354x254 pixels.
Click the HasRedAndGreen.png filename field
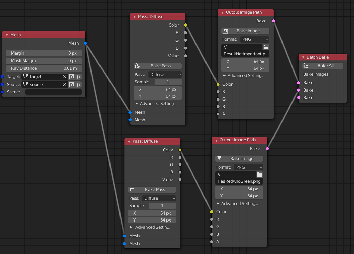[239, 181]
